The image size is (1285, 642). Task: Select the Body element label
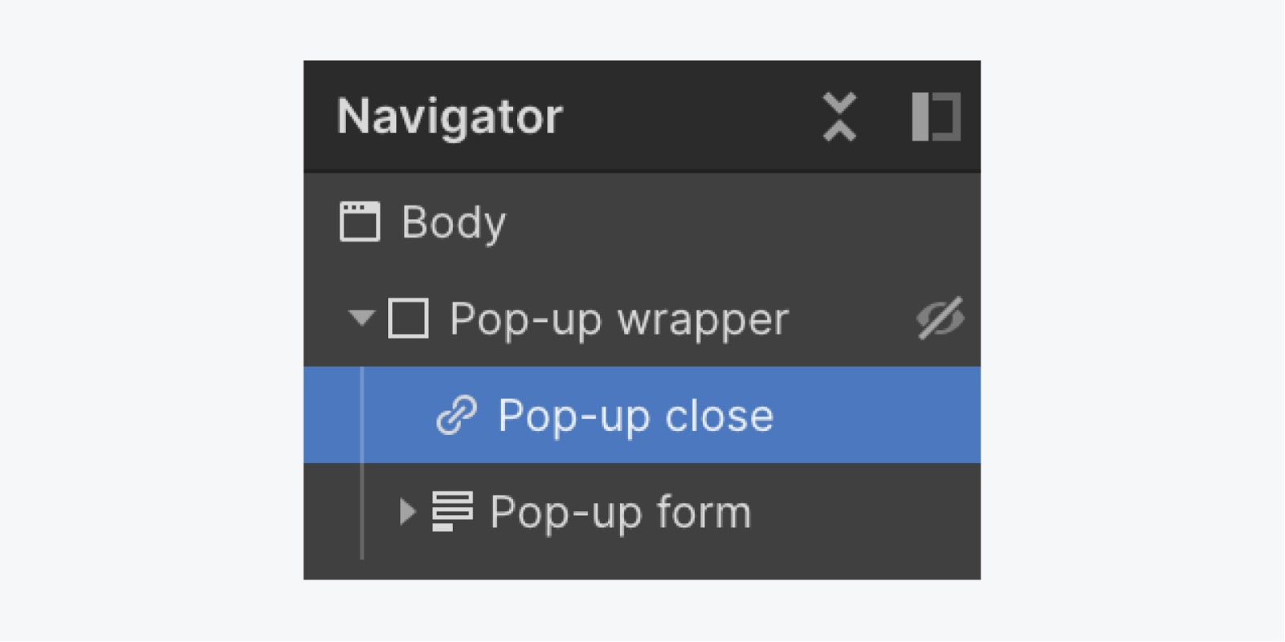pos(454,222)
